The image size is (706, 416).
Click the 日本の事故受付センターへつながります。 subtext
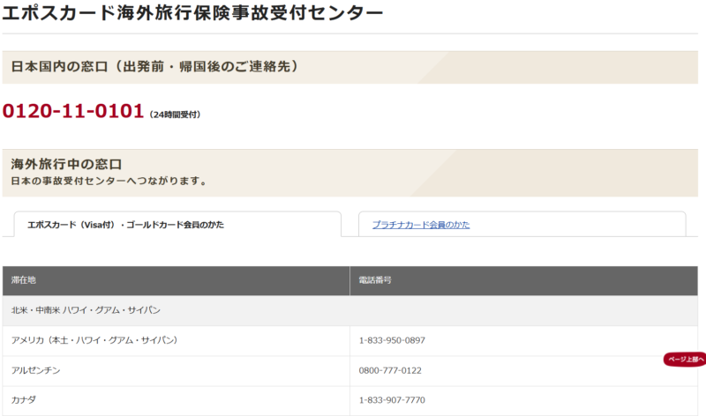(109, 182)
